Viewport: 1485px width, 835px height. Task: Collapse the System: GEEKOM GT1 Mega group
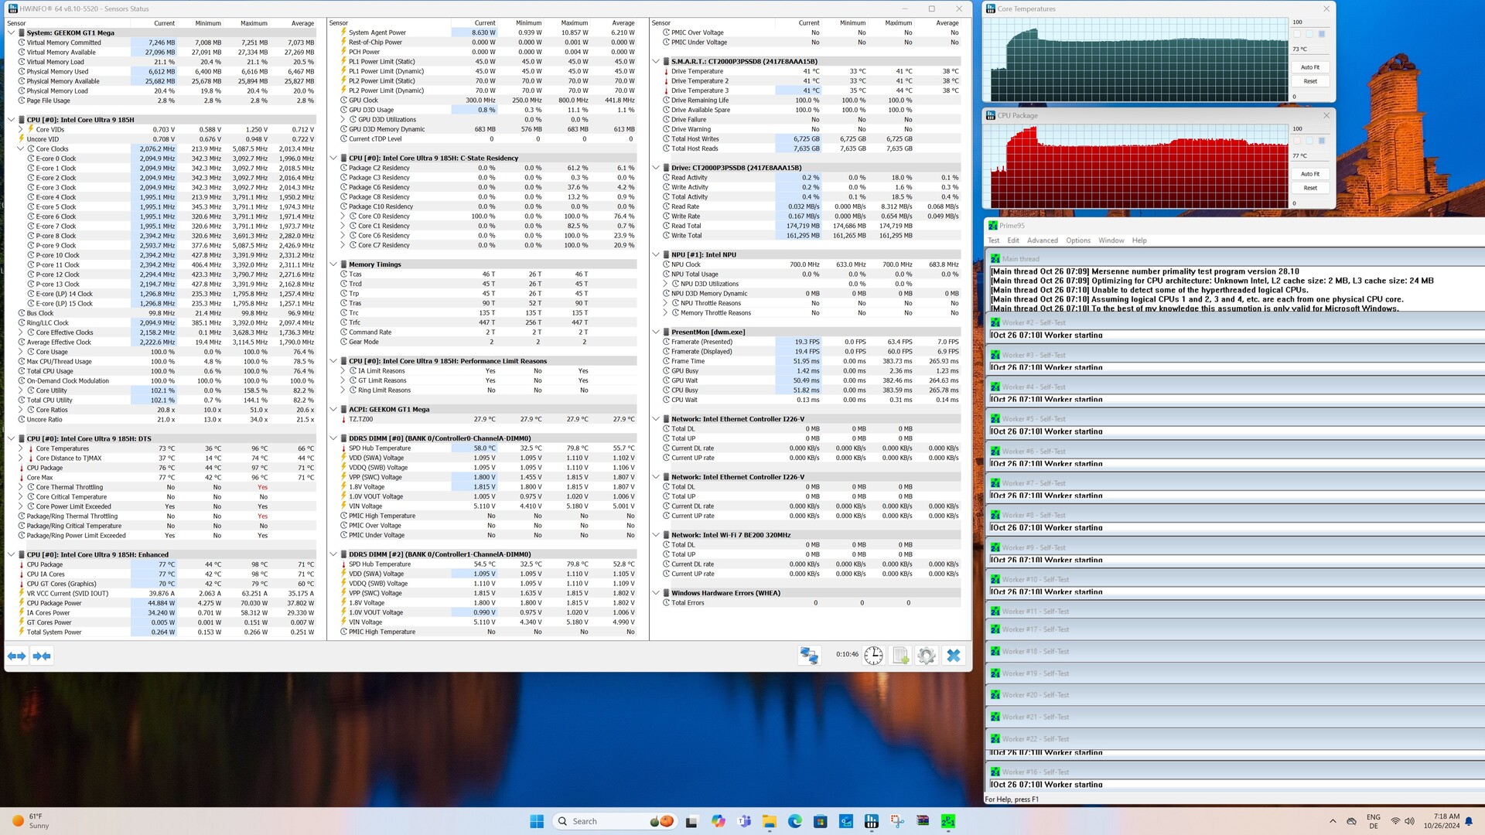click(11, 33)
